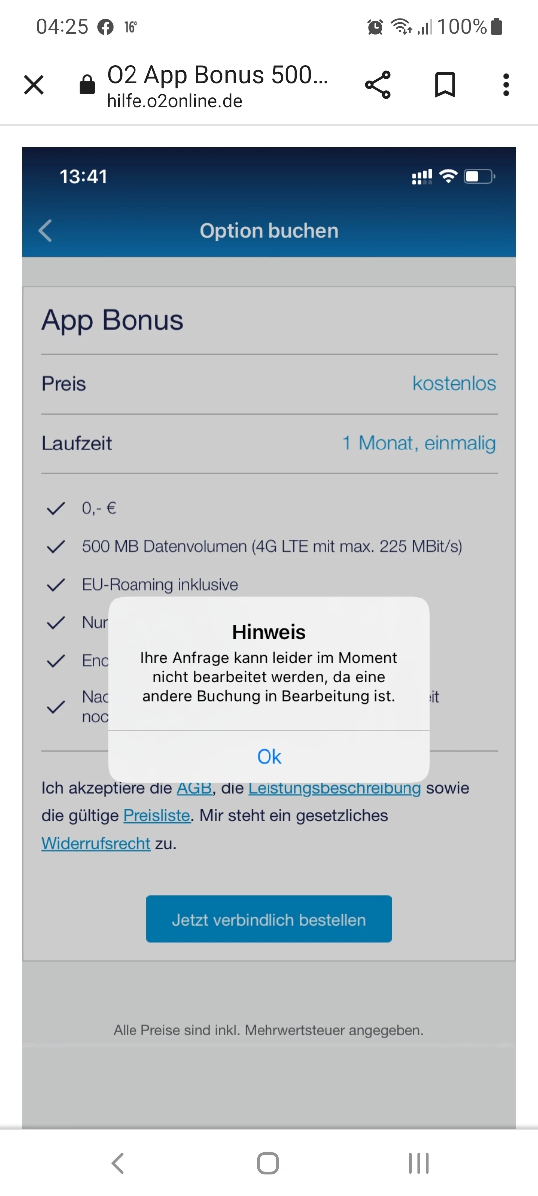This screenshot has width=538, height=1196.
Task: Close the browser tab with X icon
Action: tap(34, 85)
